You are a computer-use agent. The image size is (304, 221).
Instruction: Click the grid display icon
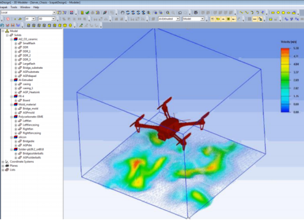(249, 19)
